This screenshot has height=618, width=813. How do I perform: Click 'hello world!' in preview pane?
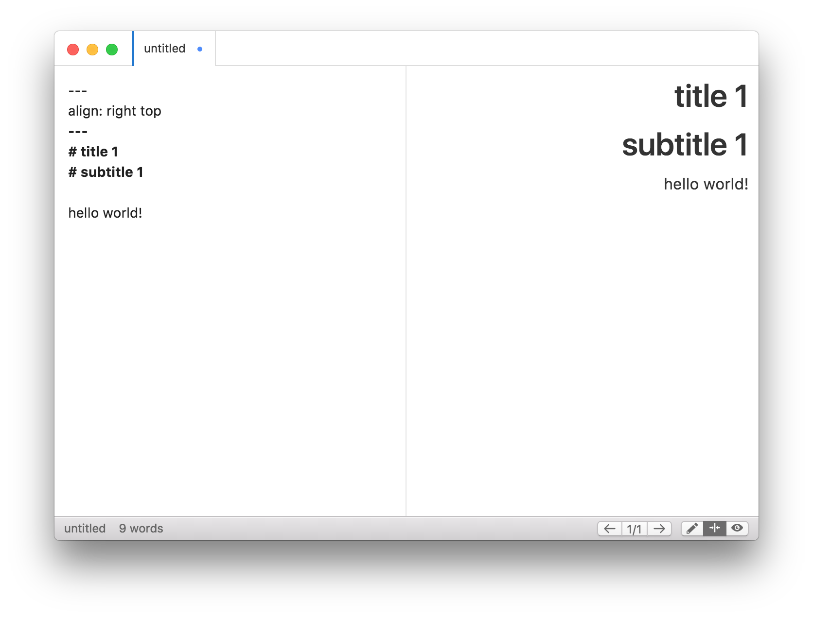click(706, 185)
